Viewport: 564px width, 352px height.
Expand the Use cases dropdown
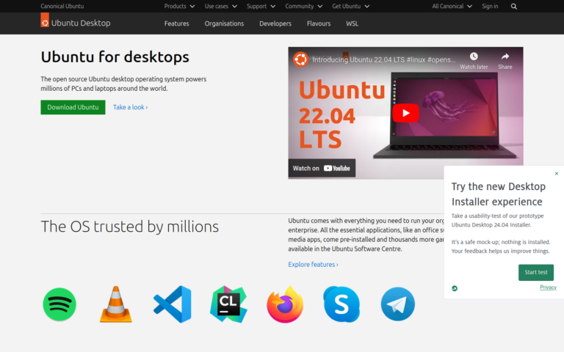coord(221,6)
